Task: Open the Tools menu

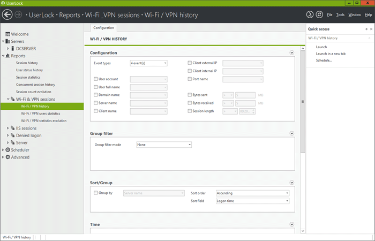Action: tap(340, 15)
